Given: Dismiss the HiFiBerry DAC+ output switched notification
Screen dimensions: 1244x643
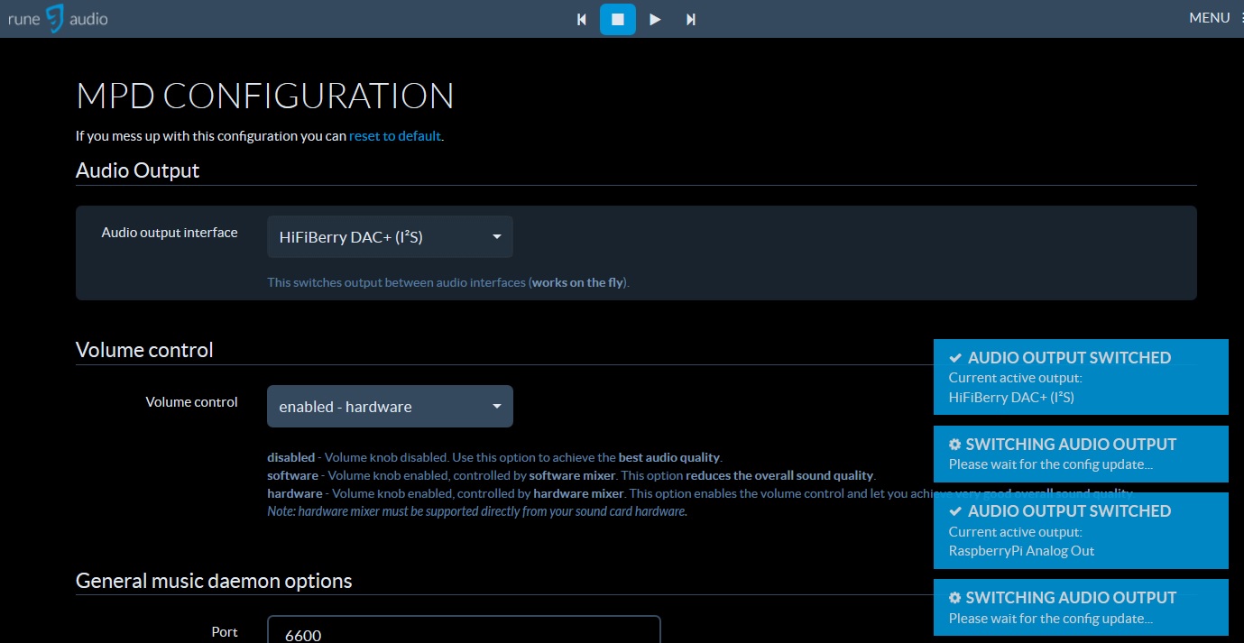Looking at the screenshot, I should [x=1081, y=377].
